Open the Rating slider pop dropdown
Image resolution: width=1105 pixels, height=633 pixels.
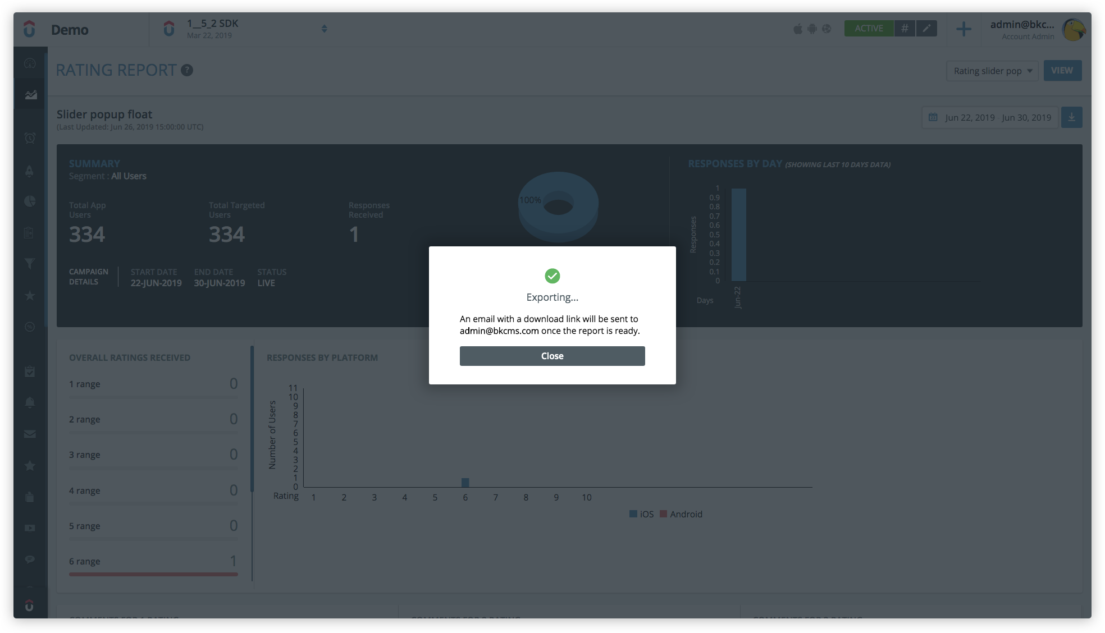992,71
